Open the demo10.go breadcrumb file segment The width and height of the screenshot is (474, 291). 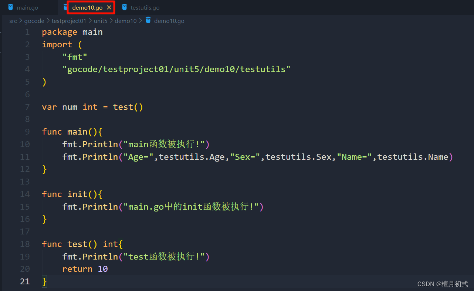coord(169,21)
